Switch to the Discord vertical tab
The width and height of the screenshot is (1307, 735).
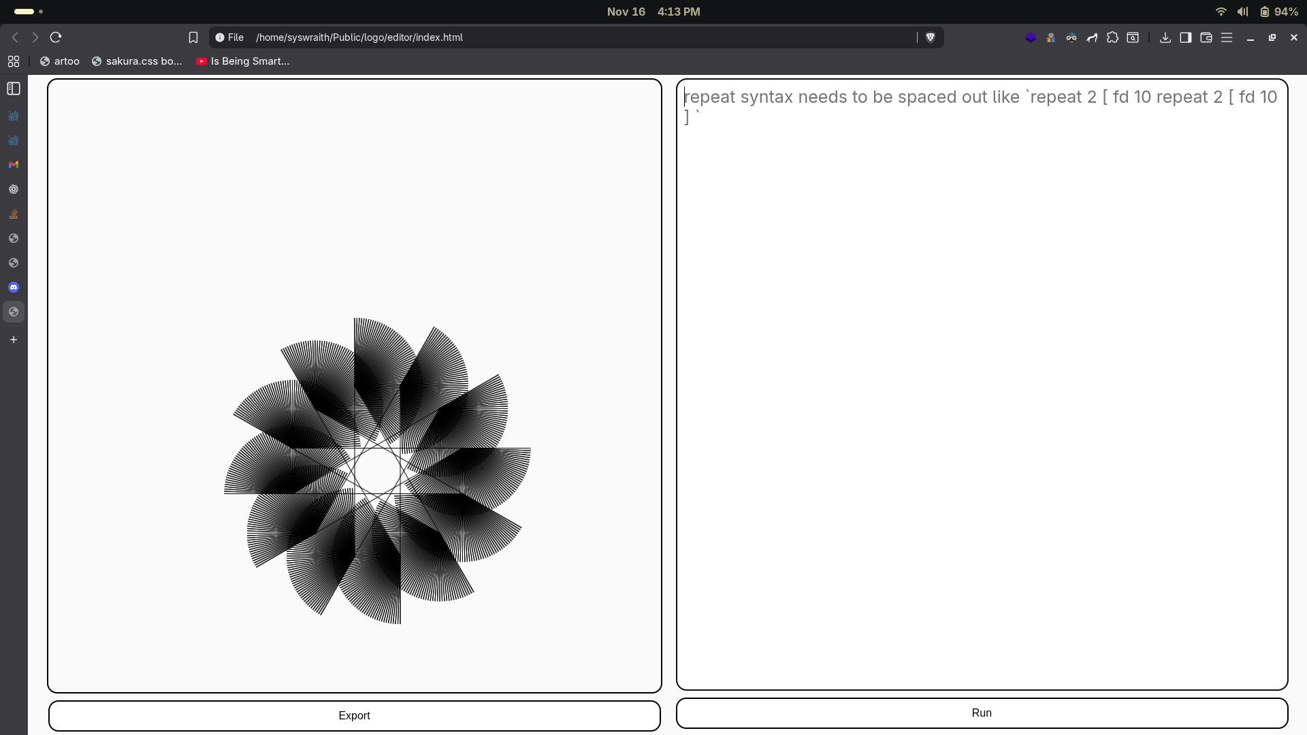pyautogui.click(x=14, y=287)
